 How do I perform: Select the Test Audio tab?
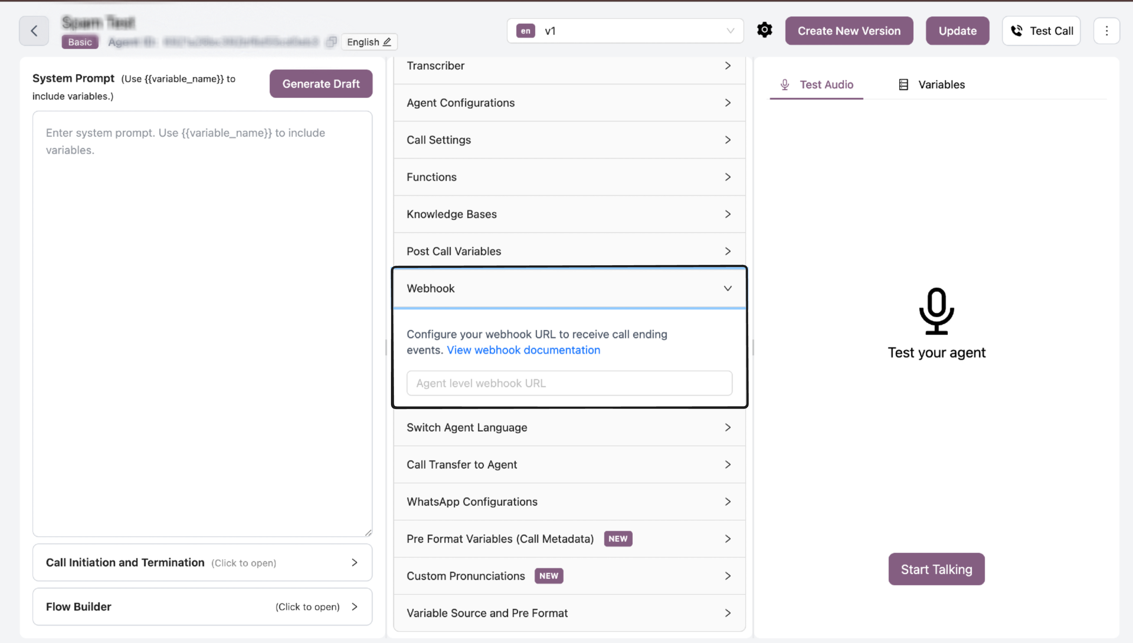(x=826, y=84)
